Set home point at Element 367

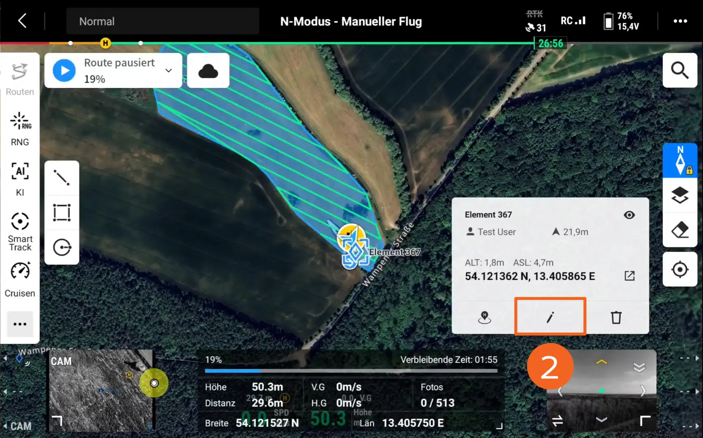pos(484,317)
